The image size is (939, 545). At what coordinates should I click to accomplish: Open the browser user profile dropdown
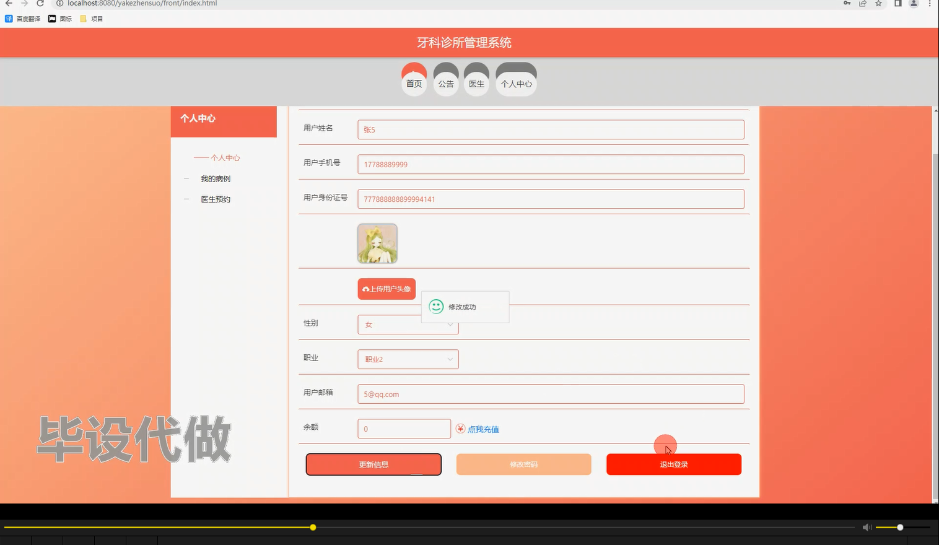click(912, 4)
